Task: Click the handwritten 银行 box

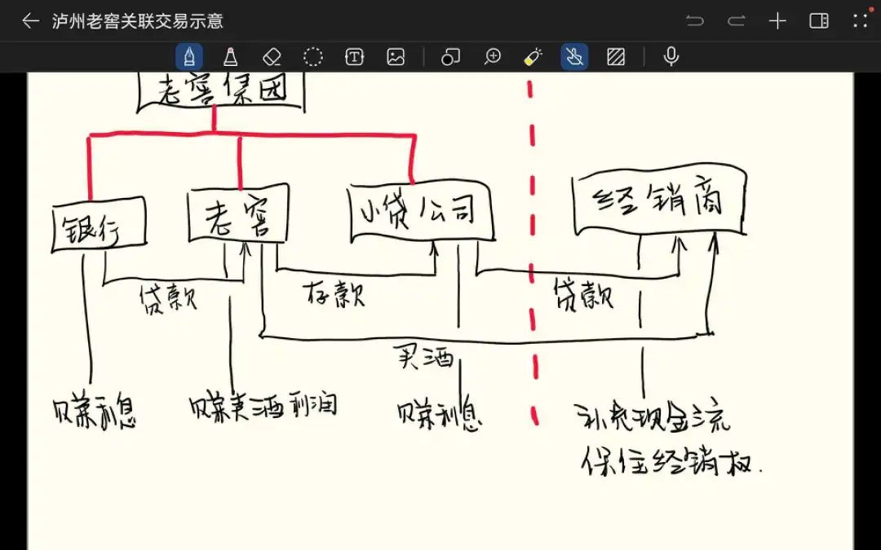Action: tap(99, 226)
